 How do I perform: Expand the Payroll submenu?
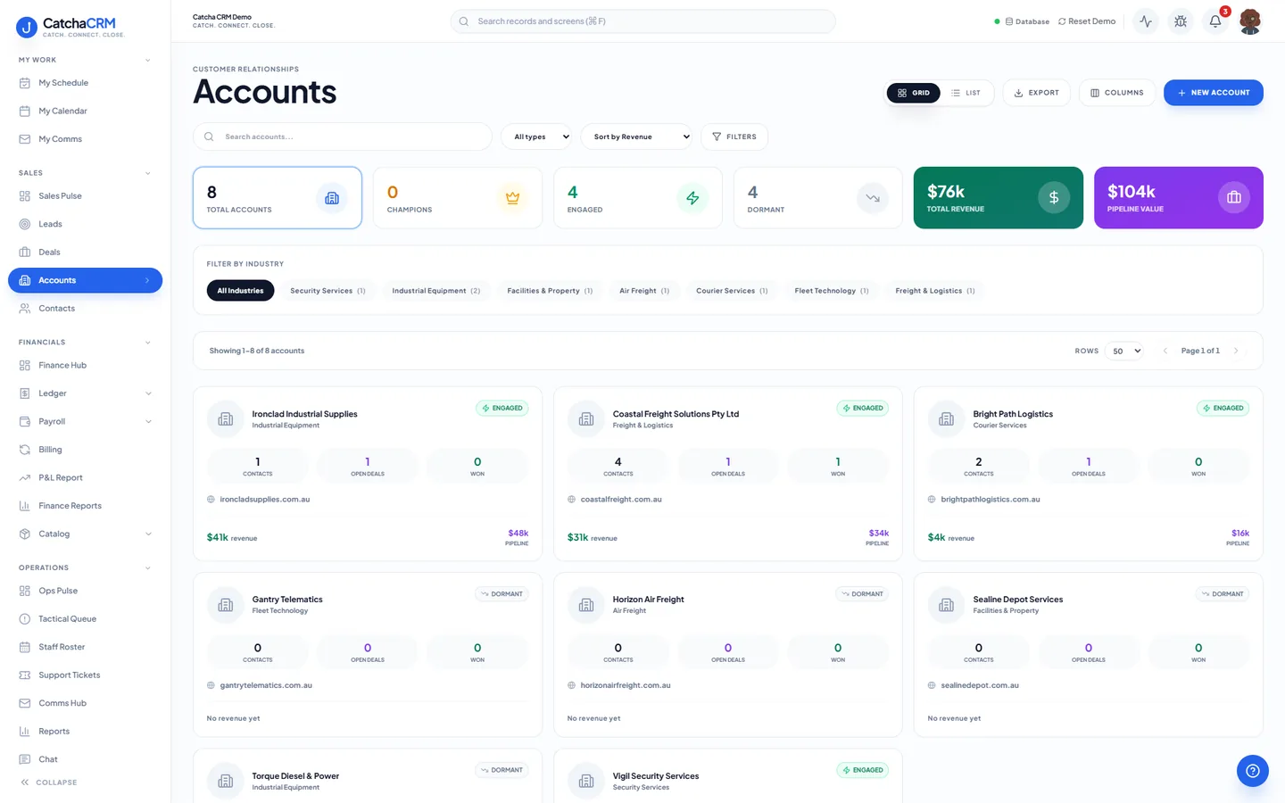148,421
